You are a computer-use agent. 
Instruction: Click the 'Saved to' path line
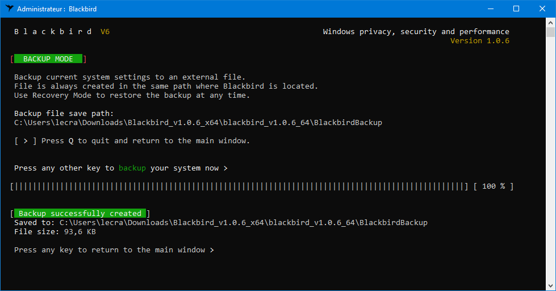(221, 222)
